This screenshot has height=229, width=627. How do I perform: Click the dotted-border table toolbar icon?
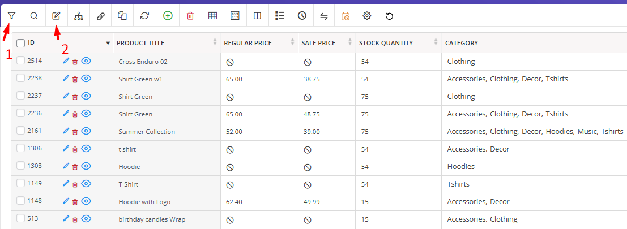(x=235, y=16)
